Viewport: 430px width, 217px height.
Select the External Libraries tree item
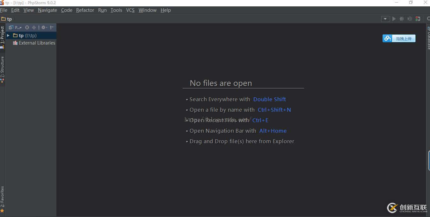[37, 43]
